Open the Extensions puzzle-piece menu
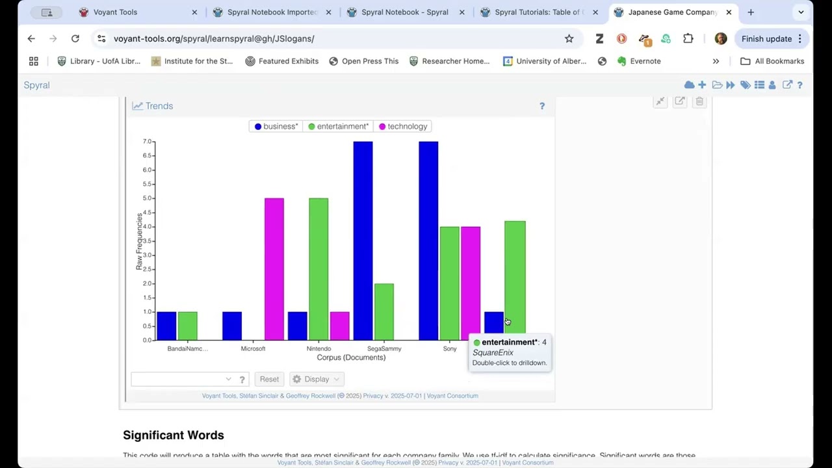 688,39
